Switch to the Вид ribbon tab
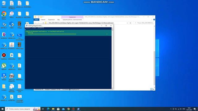 coord(58,20)
